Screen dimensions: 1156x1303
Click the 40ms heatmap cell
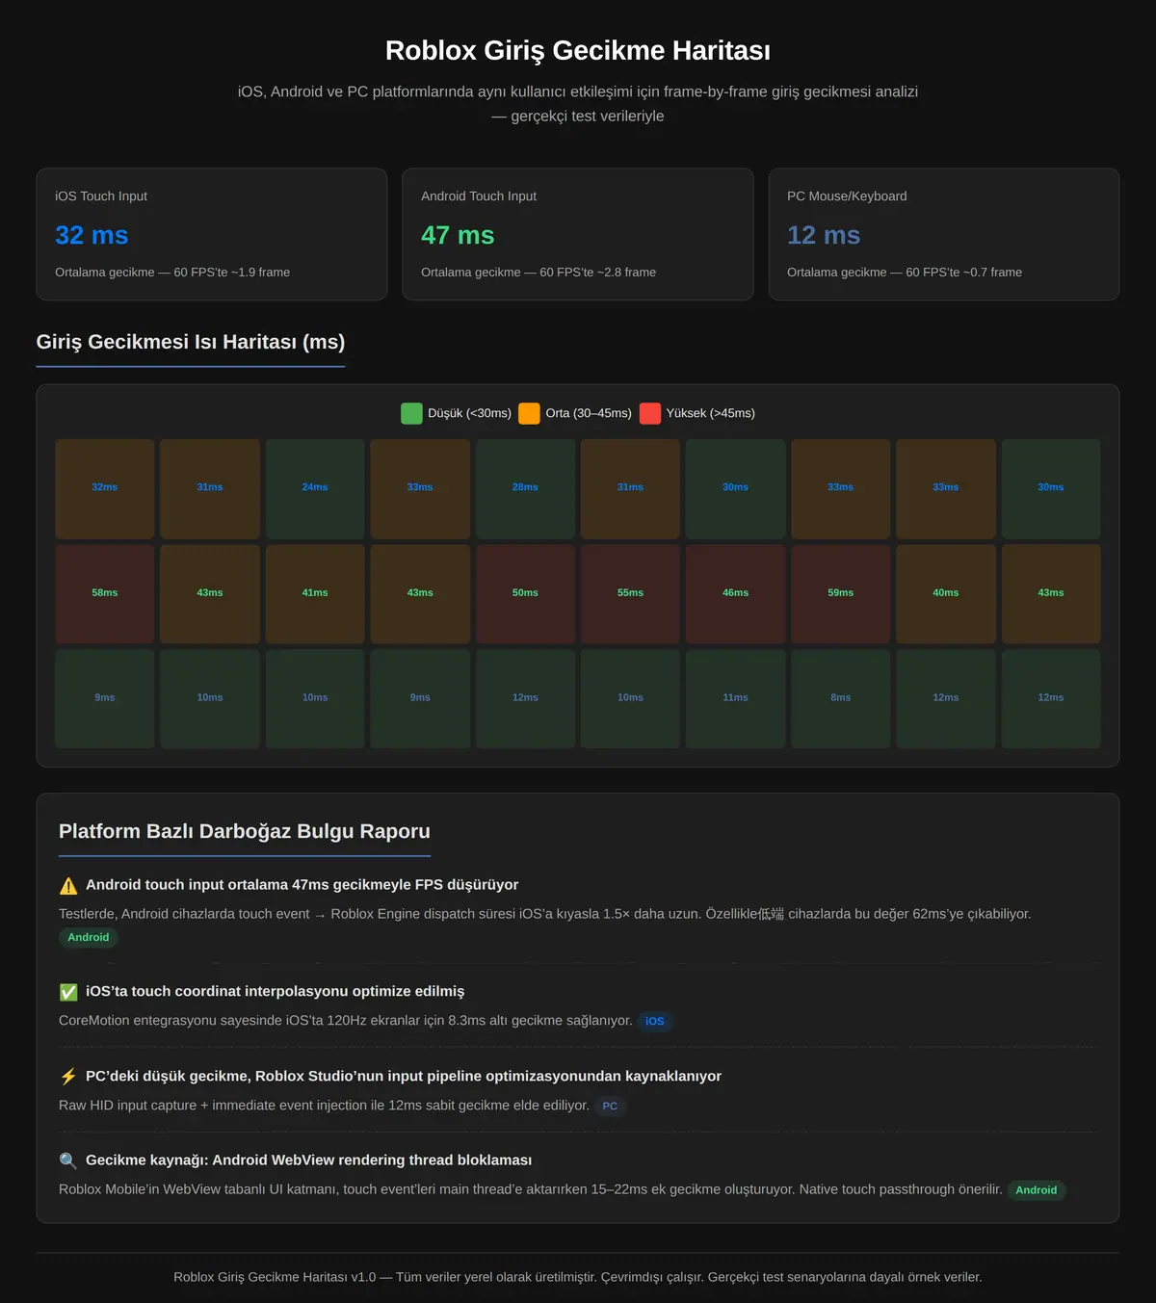tap(946, 593)
